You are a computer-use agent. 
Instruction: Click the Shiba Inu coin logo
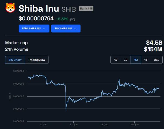coord(11,9)
